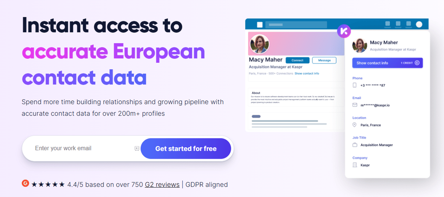Click the location pin icon

tap(354, 125)
